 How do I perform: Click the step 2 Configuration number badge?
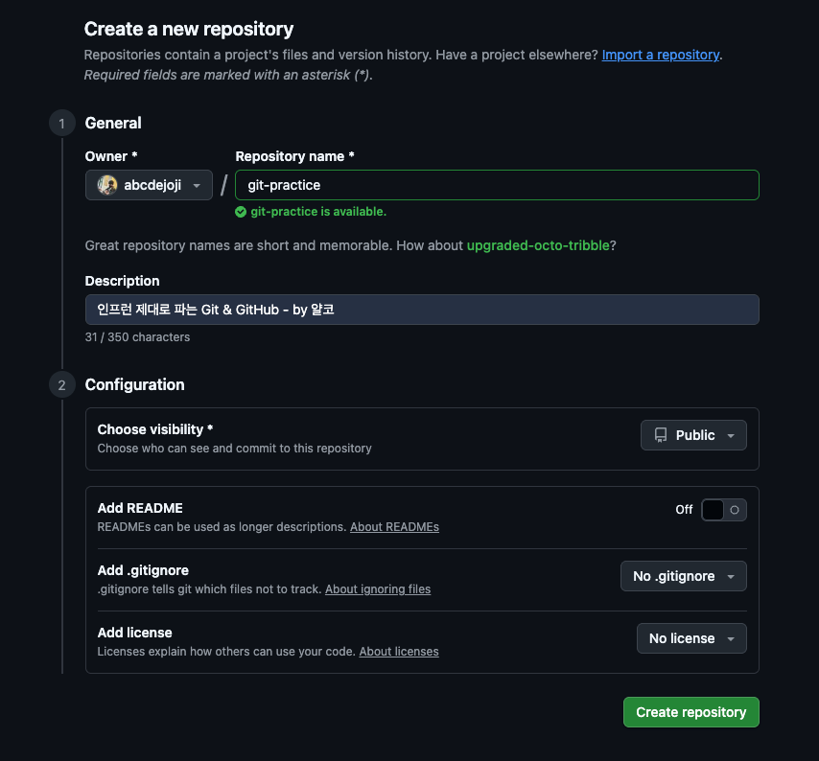pyautogui.click(x=62, y=385)
